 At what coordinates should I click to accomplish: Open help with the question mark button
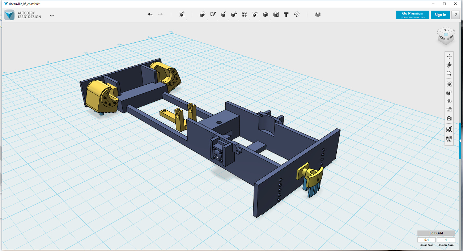[456, 15]
